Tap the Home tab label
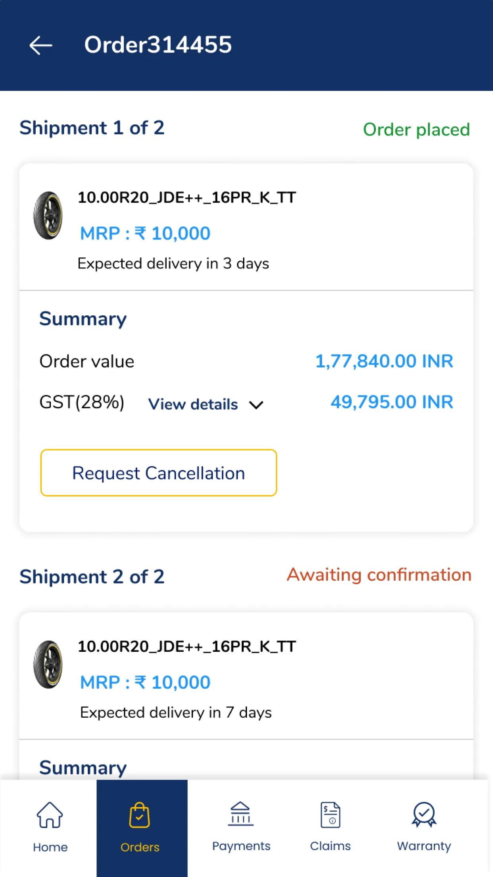The image size is (493, 877). coord(50,847)
